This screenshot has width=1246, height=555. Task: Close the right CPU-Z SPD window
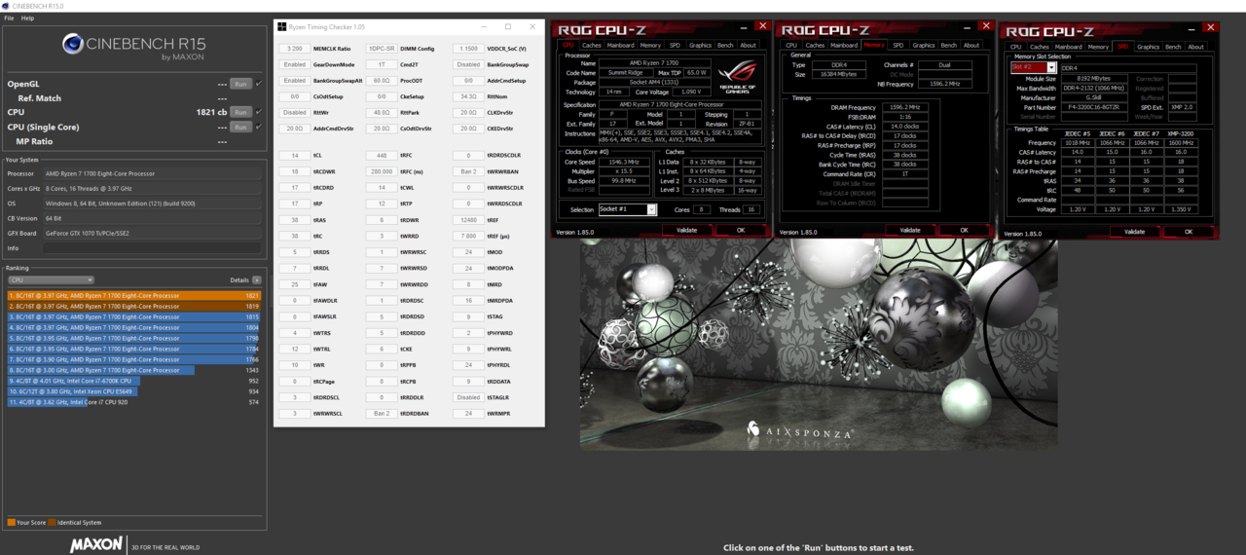point(1210,27)
